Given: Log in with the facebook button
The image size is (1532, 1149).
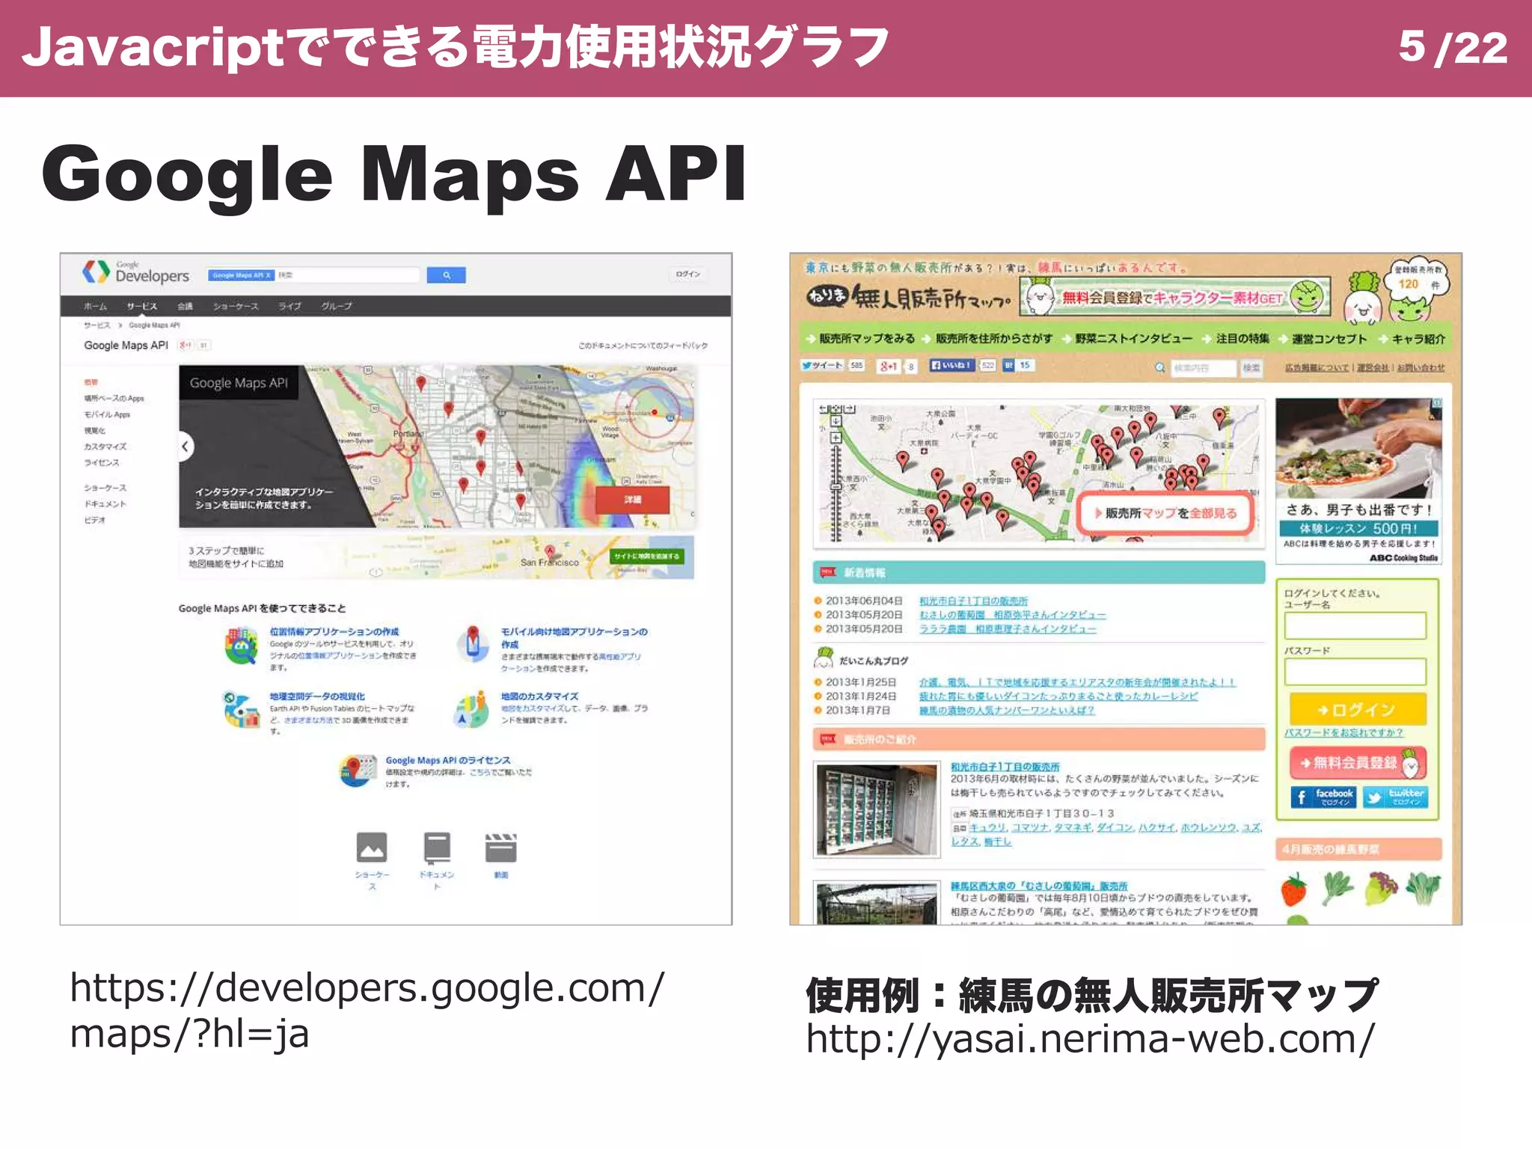Looking at the screenshot, I should point(1323,797).
